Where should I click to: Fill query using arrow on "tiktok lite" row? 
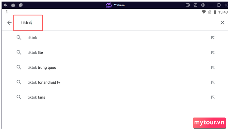point(213,53)
